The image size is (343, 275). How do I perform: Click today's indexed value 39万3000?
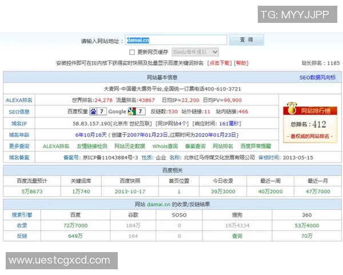(x=223, y=191)
